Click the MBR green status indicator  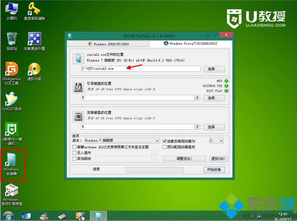click(226, 81)
